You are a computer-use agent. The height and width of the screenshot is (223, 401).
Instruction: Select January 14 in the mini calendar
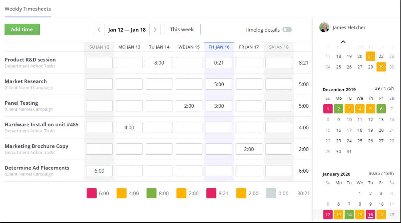(349, 215)
